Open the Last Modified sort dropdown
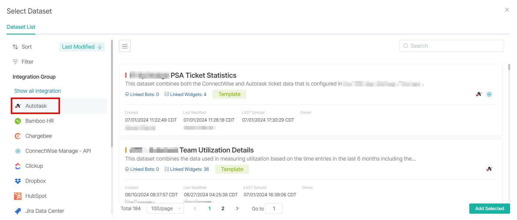Viewport: 517px width, 220px height. [x=82, y=47]
